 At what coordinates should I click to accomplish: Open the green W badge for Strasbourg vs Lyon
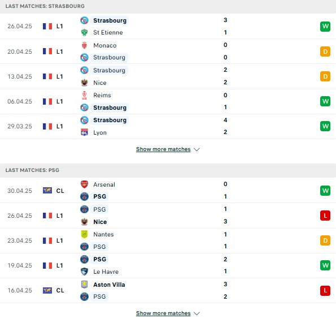tap(325, 126)
